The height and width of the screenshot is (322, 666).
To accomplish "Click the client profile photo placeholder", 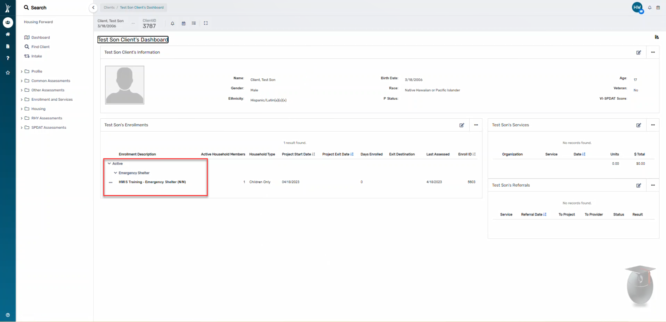I will pyautogui.click(x=125, y=85).
